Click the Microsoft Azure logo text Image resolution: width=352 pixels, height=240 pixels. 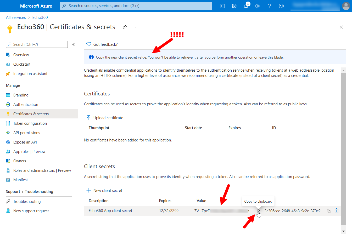tap(36, 6)
